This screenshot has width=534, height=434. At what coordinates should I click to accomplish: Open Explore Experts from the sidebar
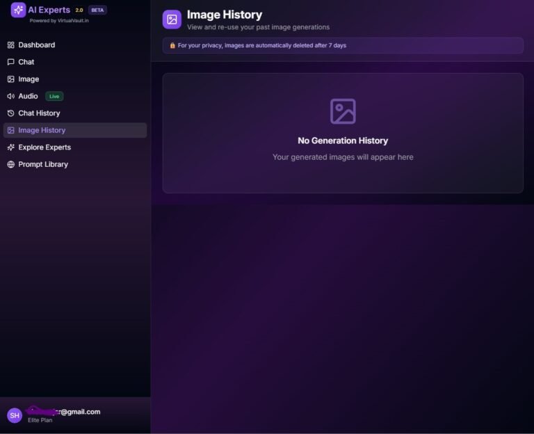(x=44, y=147)
